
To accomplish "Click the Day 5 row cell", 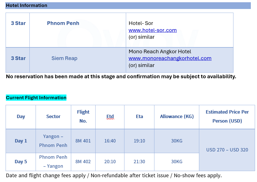I will coord(21,162).
